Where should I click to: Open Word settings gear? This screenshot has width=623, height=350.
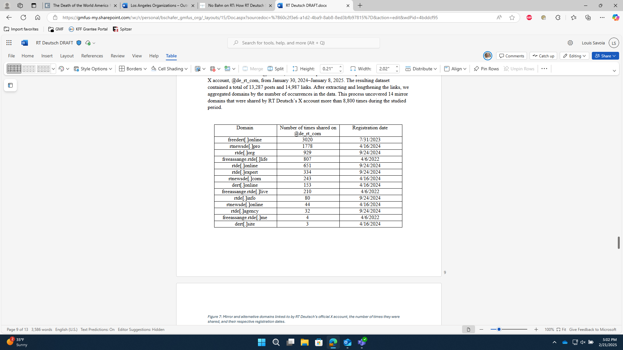tap(570, 43)
